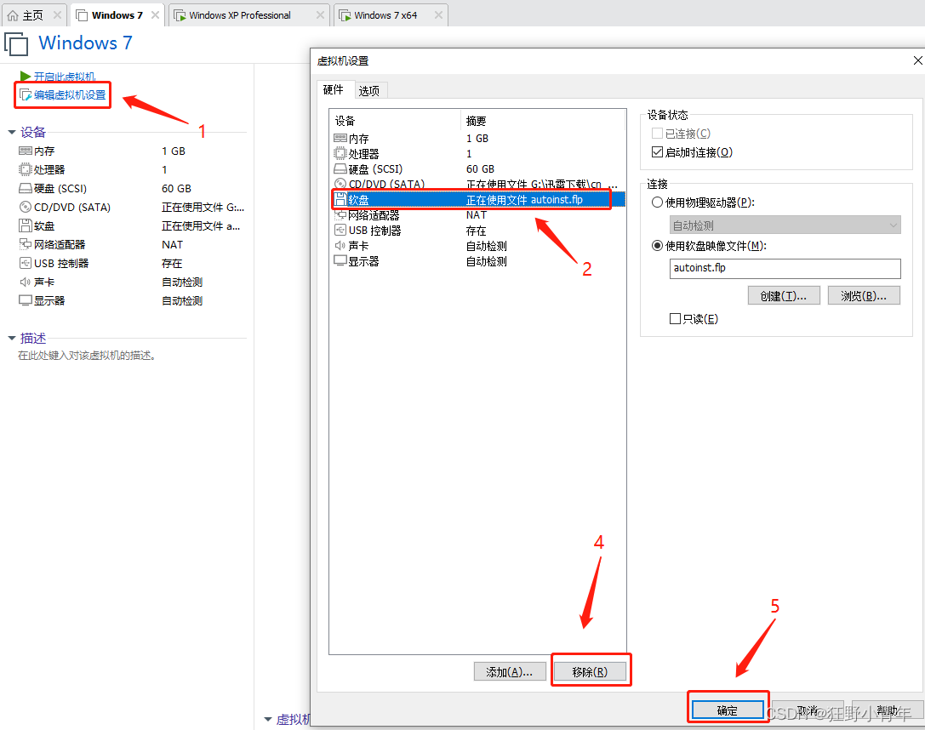This screenshot has height=730, width=925.
Task: Select 使用物理驱动器(P) radio button
Action: coord(657,202)
